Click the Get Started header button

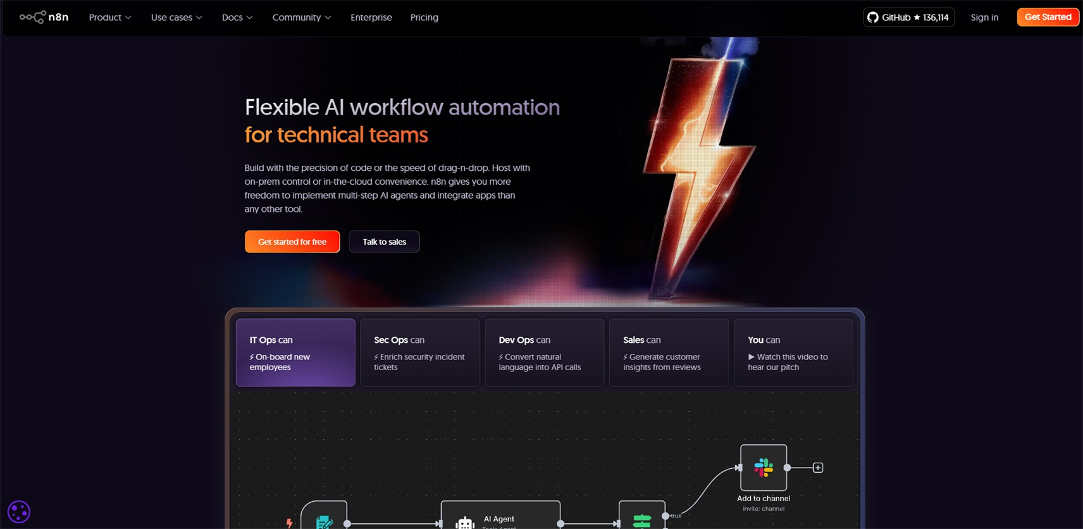point(1048,17)
